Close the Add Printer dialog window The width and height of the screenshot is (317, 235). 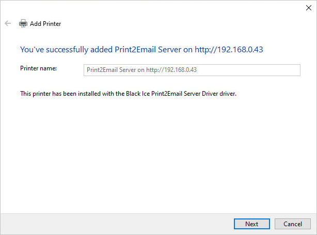[308, 7]
